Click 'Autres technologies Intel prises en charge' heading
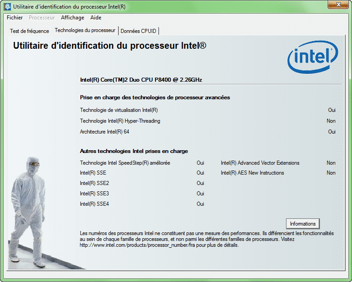The height and width of the screenshot is (282, 352). pos(134,151)
